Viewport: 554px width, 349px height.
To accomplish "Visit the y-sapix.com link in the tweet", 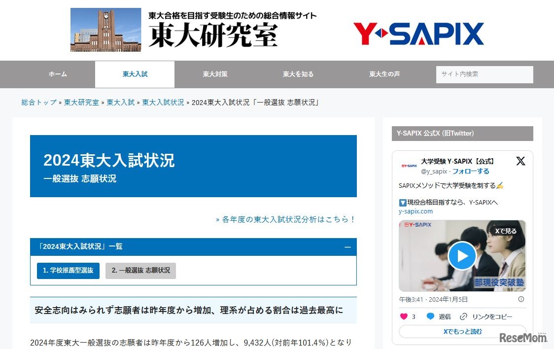I will pyautogui.click(x=415, y=211).
